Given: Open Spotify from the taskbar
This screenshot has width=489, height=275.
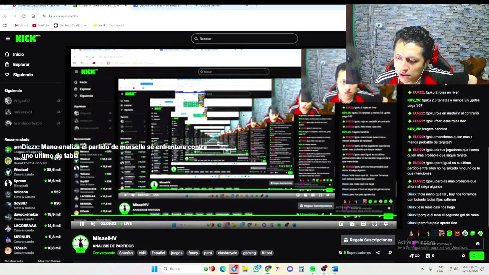Looking at the screenshot, I should click(313, 269).
